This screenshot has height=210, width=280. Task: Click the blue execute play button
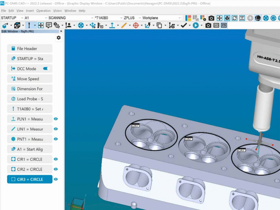(196, 25)
